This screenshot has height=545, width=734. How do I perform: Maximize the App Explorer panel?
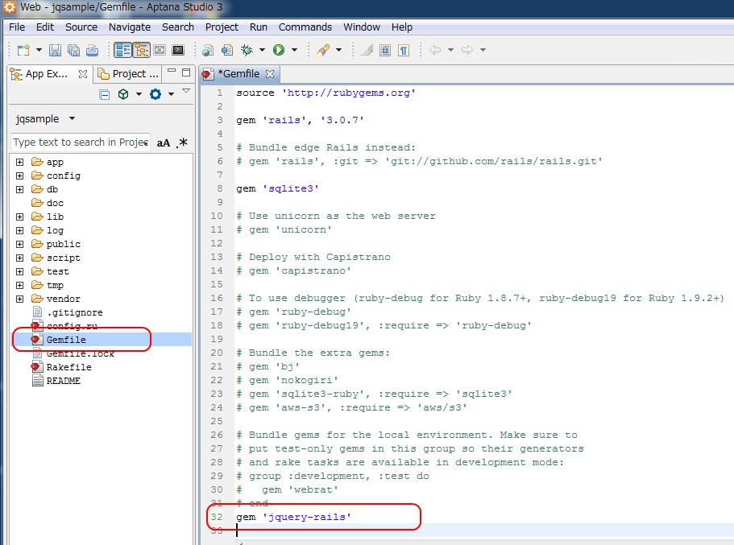(x=186, y=72)
